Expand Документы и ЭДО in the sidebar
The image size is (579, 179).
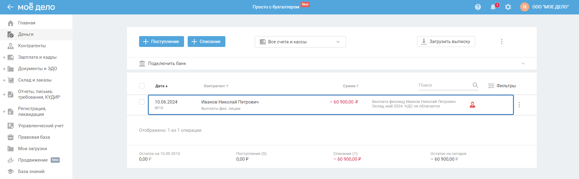tap(4, 69)
